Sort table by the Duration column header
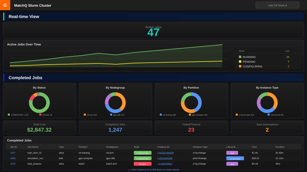Screen dimensions: 307x172 point(280,147)
